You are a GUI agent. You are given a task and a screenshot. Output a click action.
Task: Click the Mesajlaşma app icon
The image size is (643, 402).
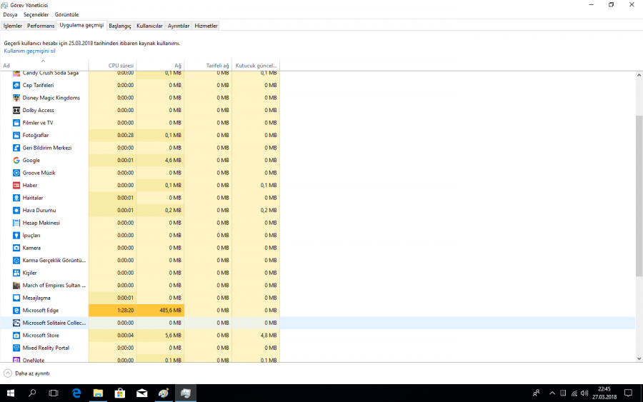pyautogui.click(x=16, y=298)
